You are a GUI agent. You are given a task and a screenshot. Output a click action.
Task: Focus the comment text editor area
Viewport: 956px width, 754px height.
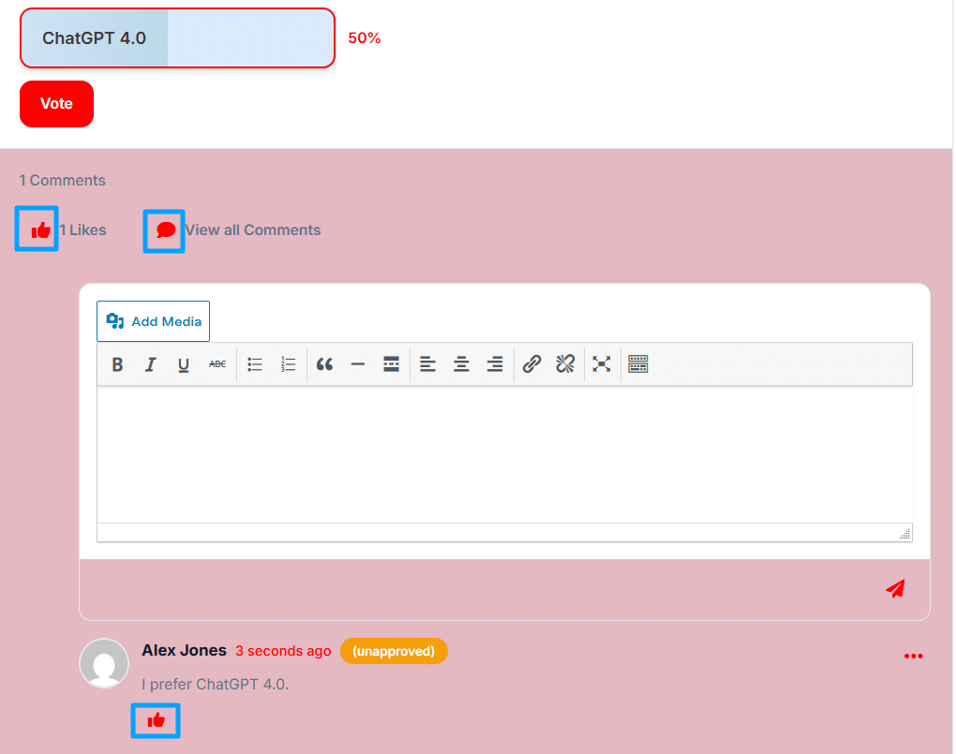pyautogui.click(x=505, y=454)
